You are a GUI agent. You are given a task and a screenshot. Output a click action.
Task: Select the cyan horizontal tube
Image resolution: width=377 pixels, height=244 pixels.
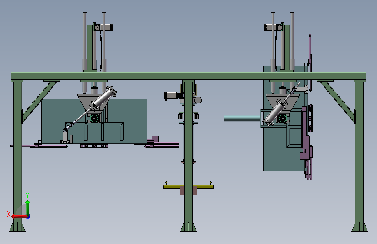click(x=242, y=118)
